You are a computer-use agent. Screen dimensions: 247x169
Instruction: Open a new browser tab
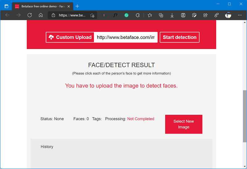pos(77,6)
